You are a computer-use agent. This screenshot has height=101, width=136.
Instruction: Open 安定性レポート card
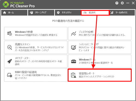[x=100, y=75]
